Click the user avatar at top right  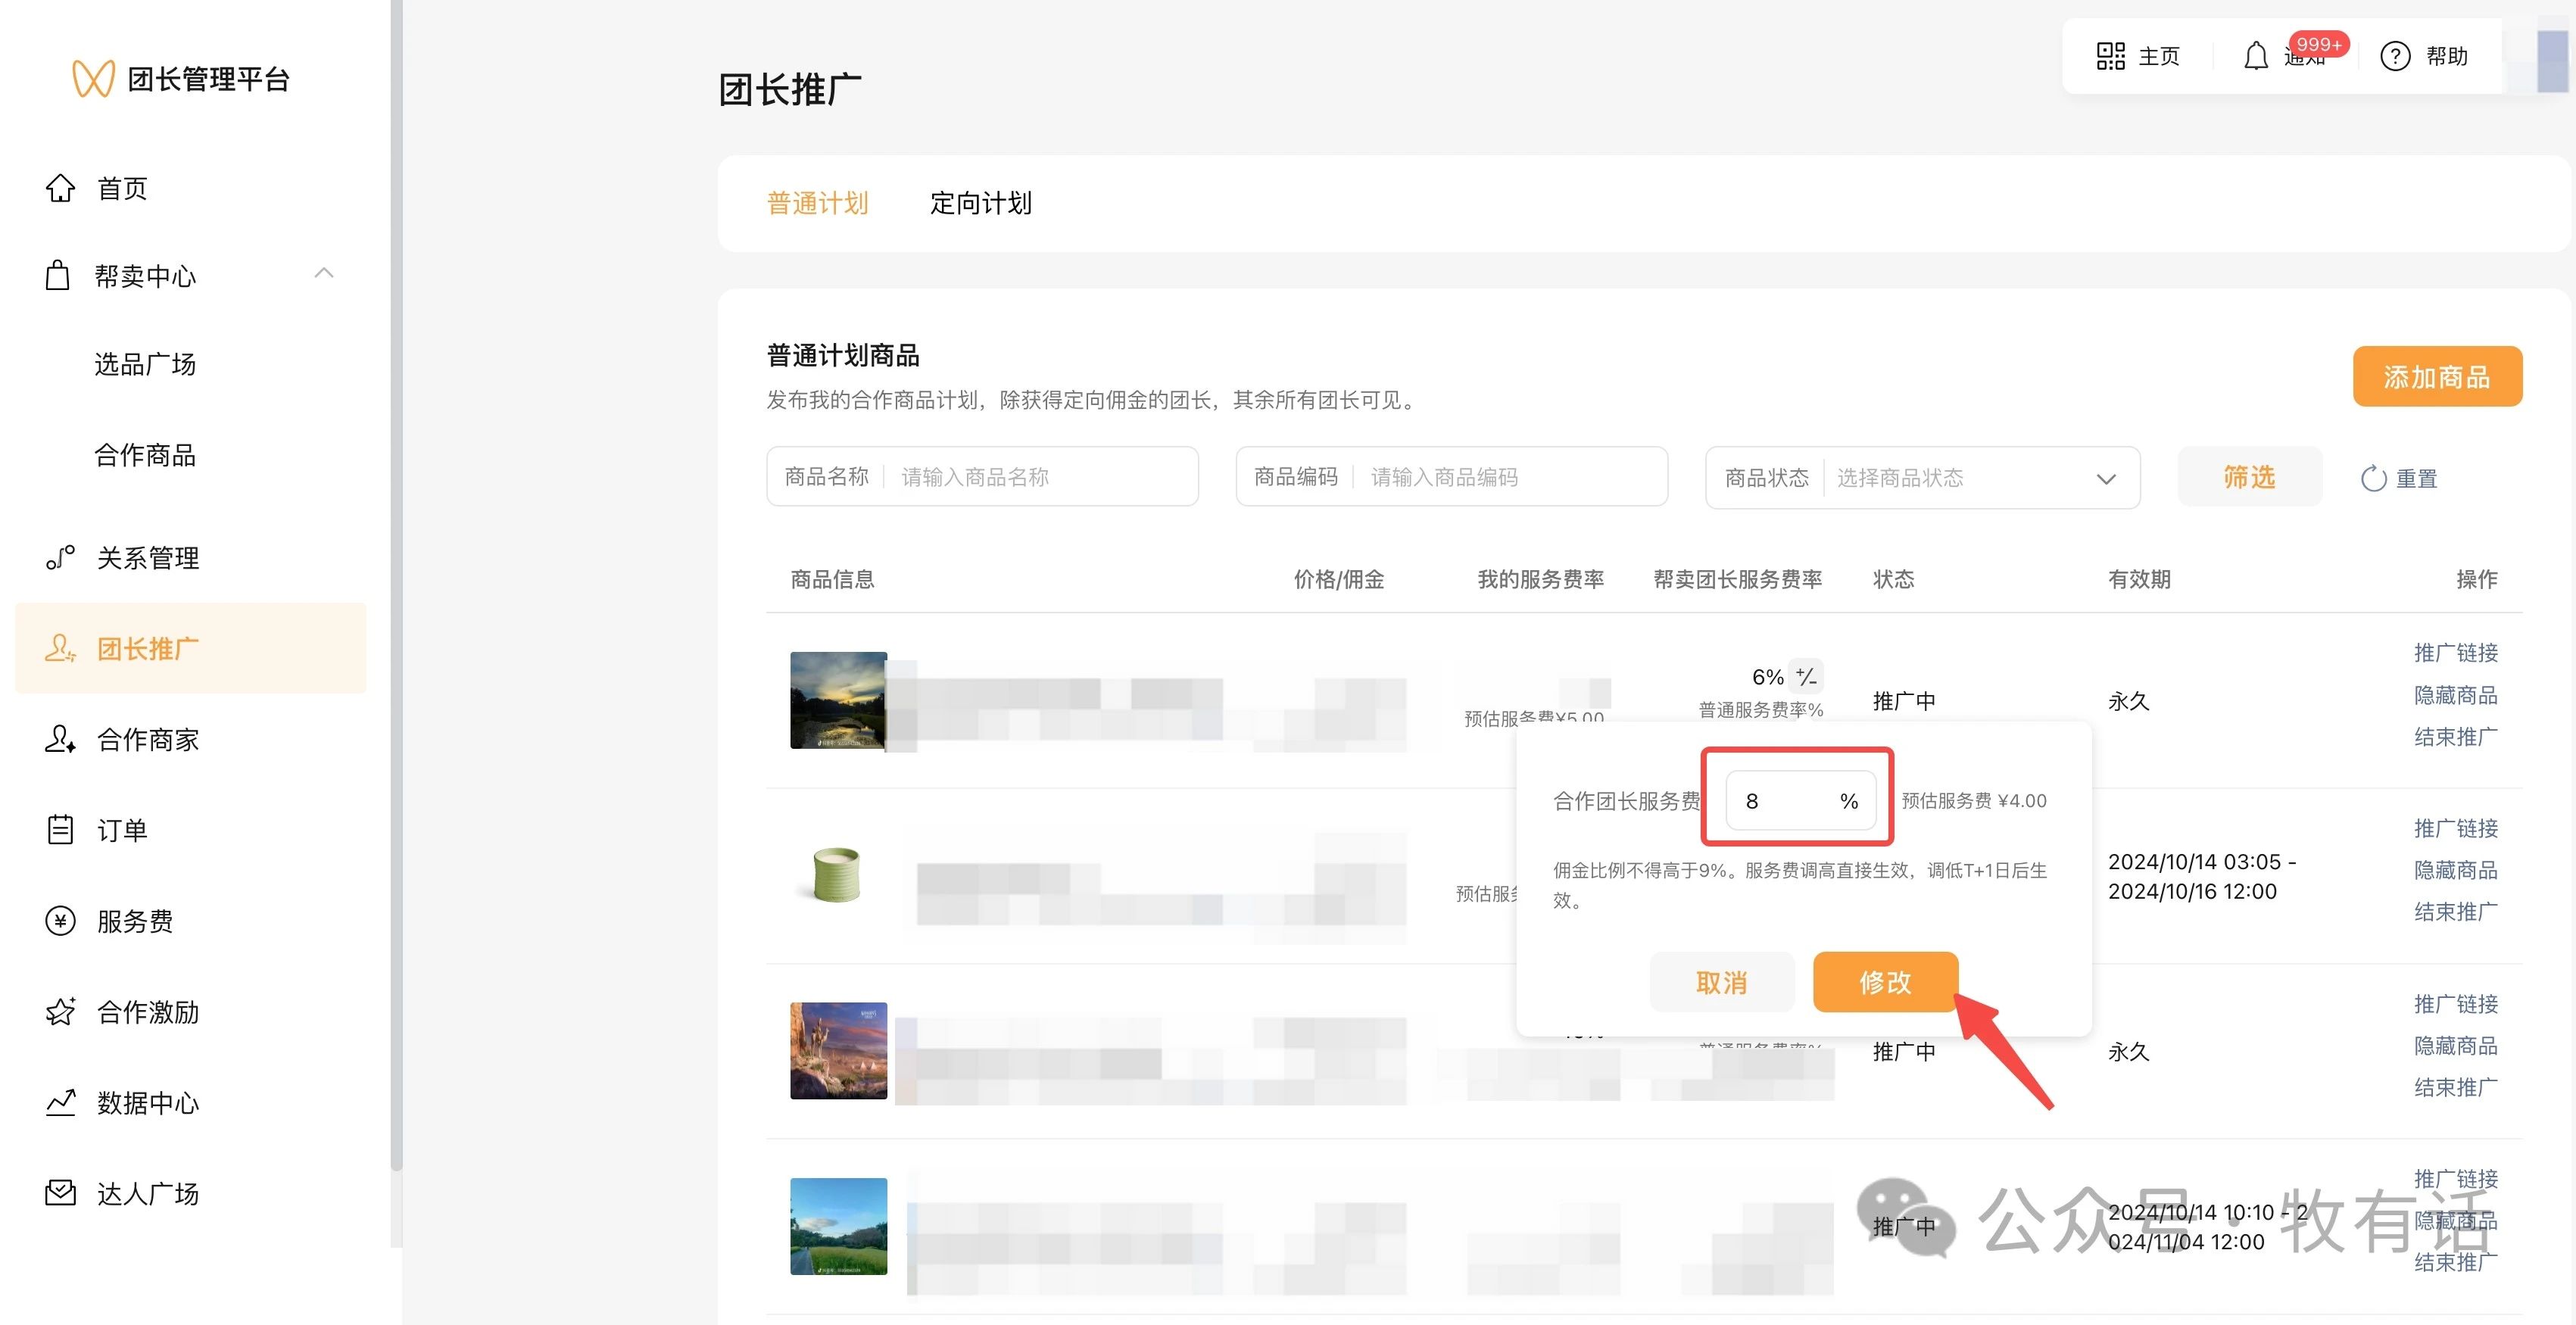pos(2551,60)
